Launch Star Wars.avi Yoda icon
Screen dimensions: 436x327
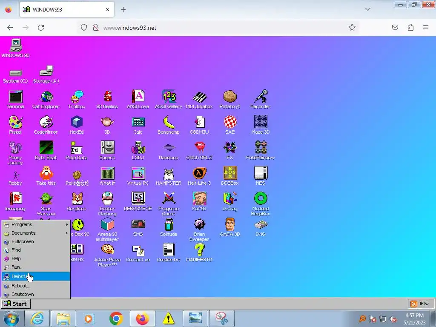click(46, 204)
